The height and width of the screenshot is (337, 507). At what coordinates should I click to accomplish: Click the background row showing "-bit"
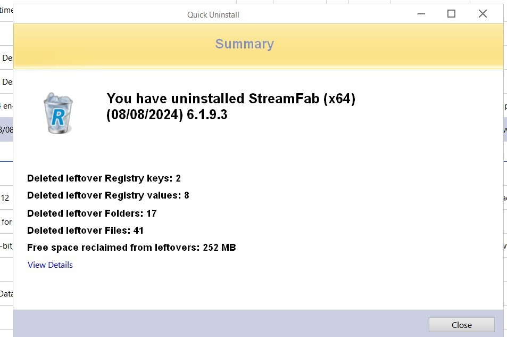[x=6, y=246]
